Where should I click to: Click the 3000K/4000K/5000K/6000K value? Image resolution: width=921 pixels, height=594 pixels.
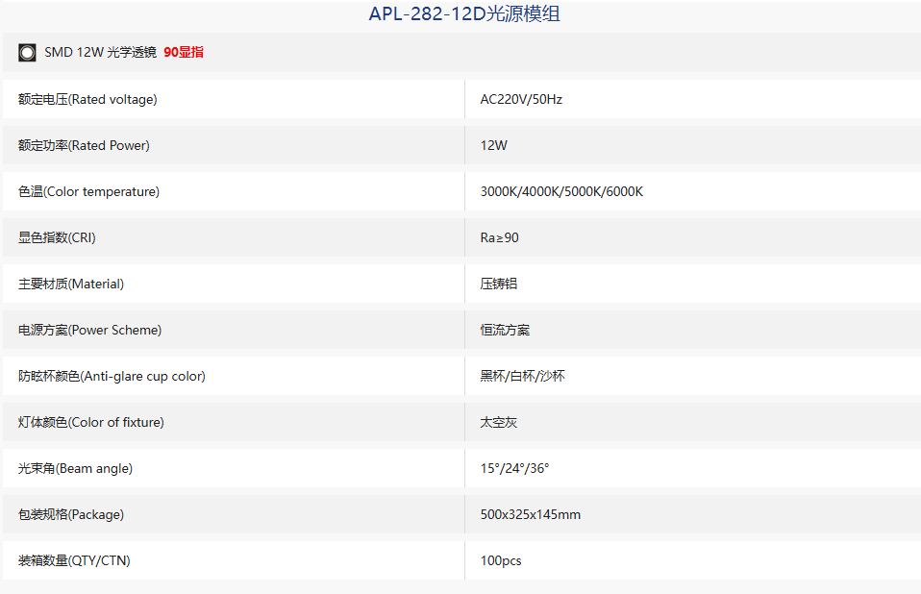tap(561, 191)
